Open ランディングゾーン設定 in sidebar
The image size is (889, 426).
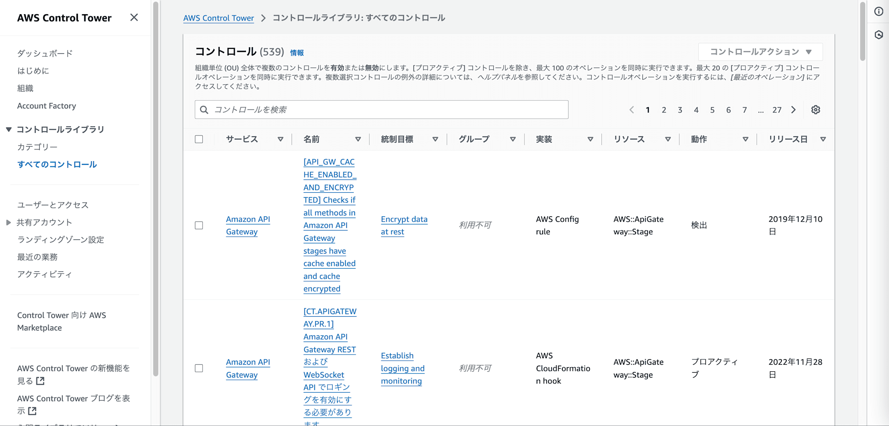point(60,239)
